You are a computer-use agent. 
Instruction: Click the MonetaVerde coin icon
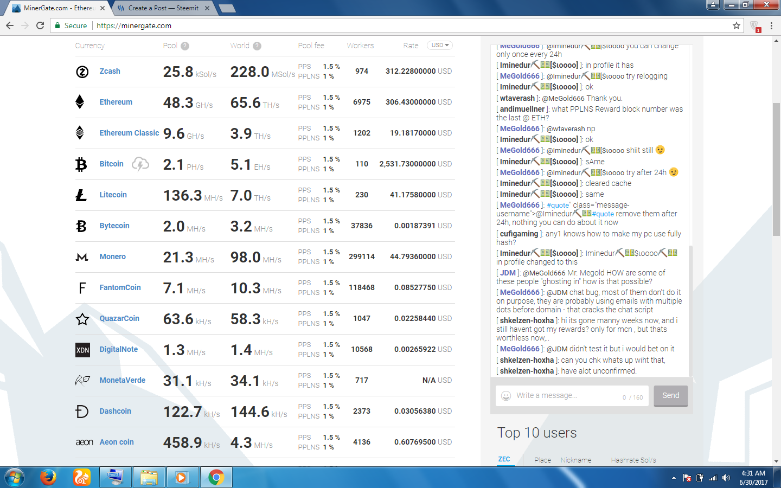pyautogui.click(x=82, y=381)
